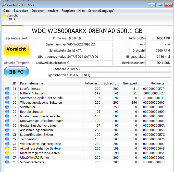
Task: Click status icon for UltraDMA-CRC-Fehler
Action: click(7, 157)
